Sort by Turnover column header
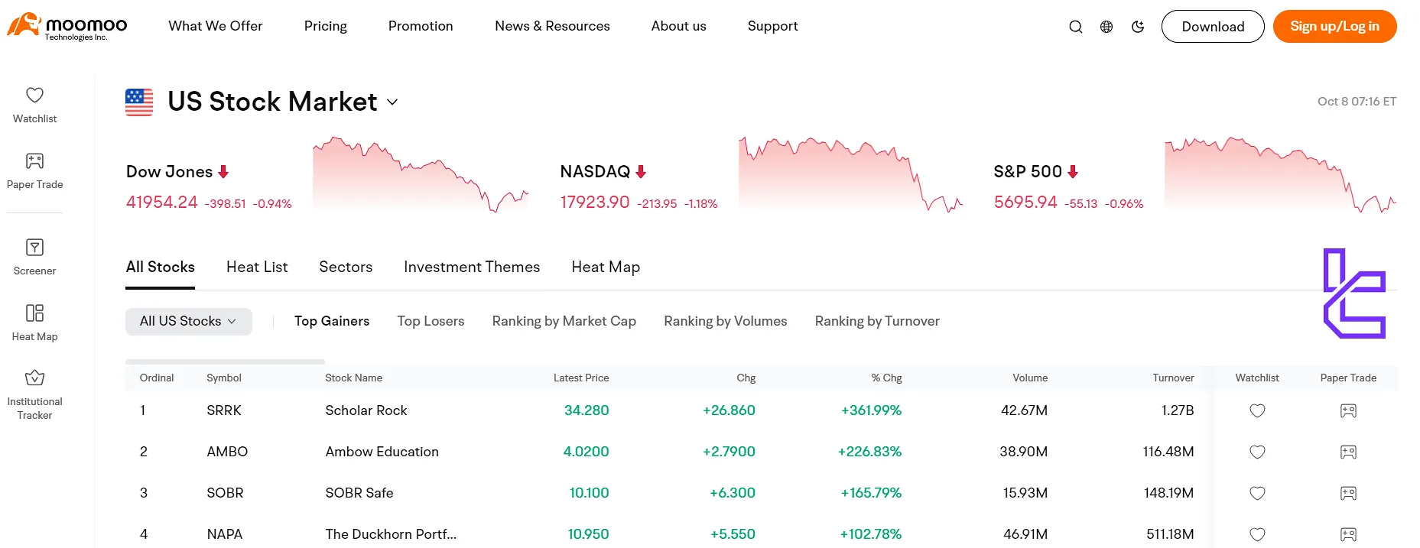Viewport: 1420px width, 548px height. tap(1173, 378)
